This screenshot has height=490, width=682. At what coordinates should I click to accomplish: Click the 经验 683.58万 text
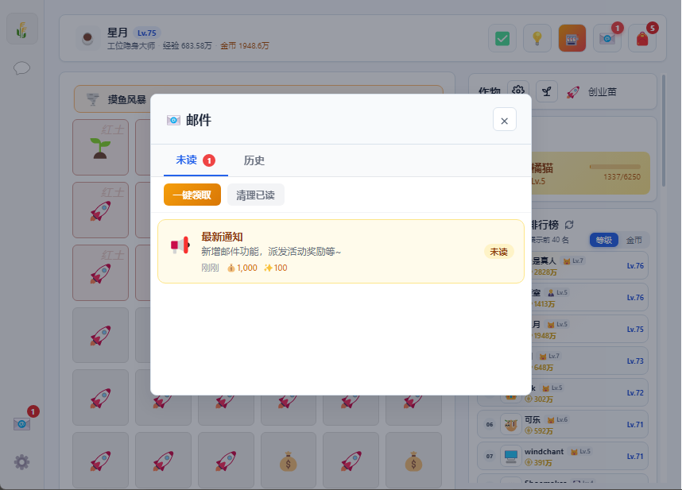[188, 45]
